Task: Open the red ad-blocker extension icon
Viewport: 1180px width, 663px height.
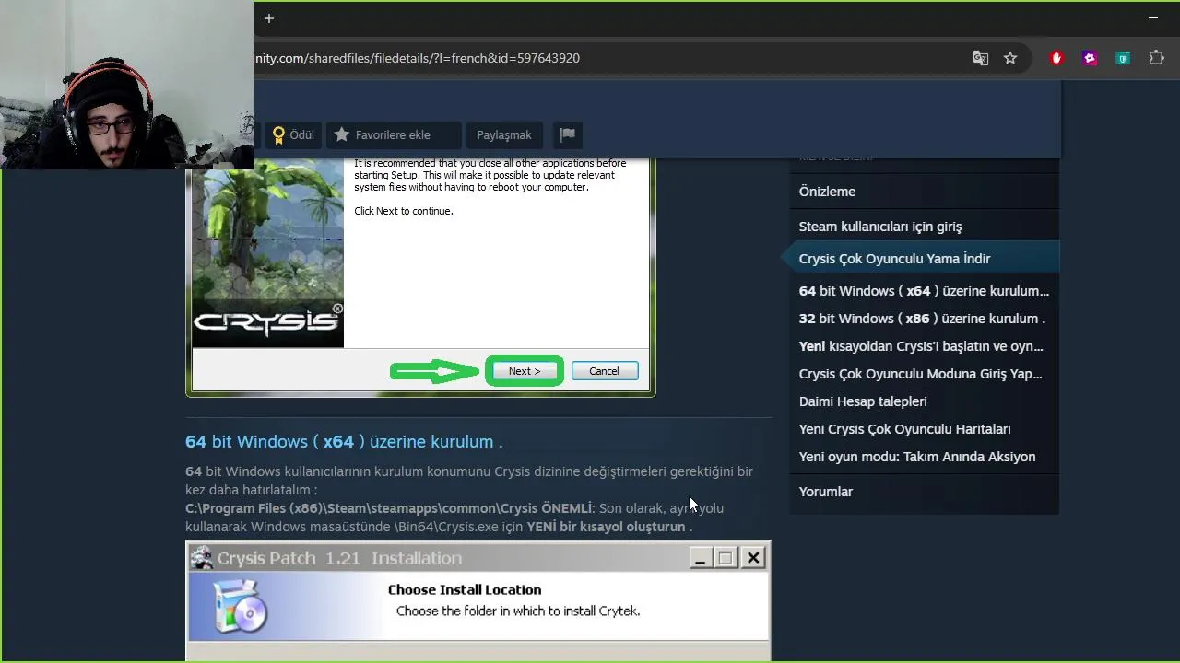Action: coord(1056,58)
